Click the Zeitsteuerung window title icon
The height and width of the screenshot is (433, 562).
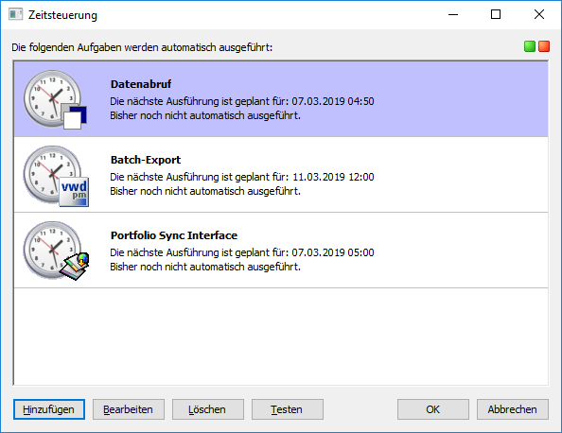(15, 15)
